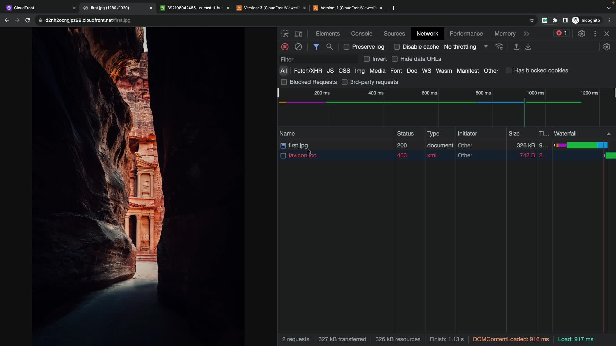Open the network search magnifier
The width and height of the screenshot is (616, 346).
[x=329, y=47]
